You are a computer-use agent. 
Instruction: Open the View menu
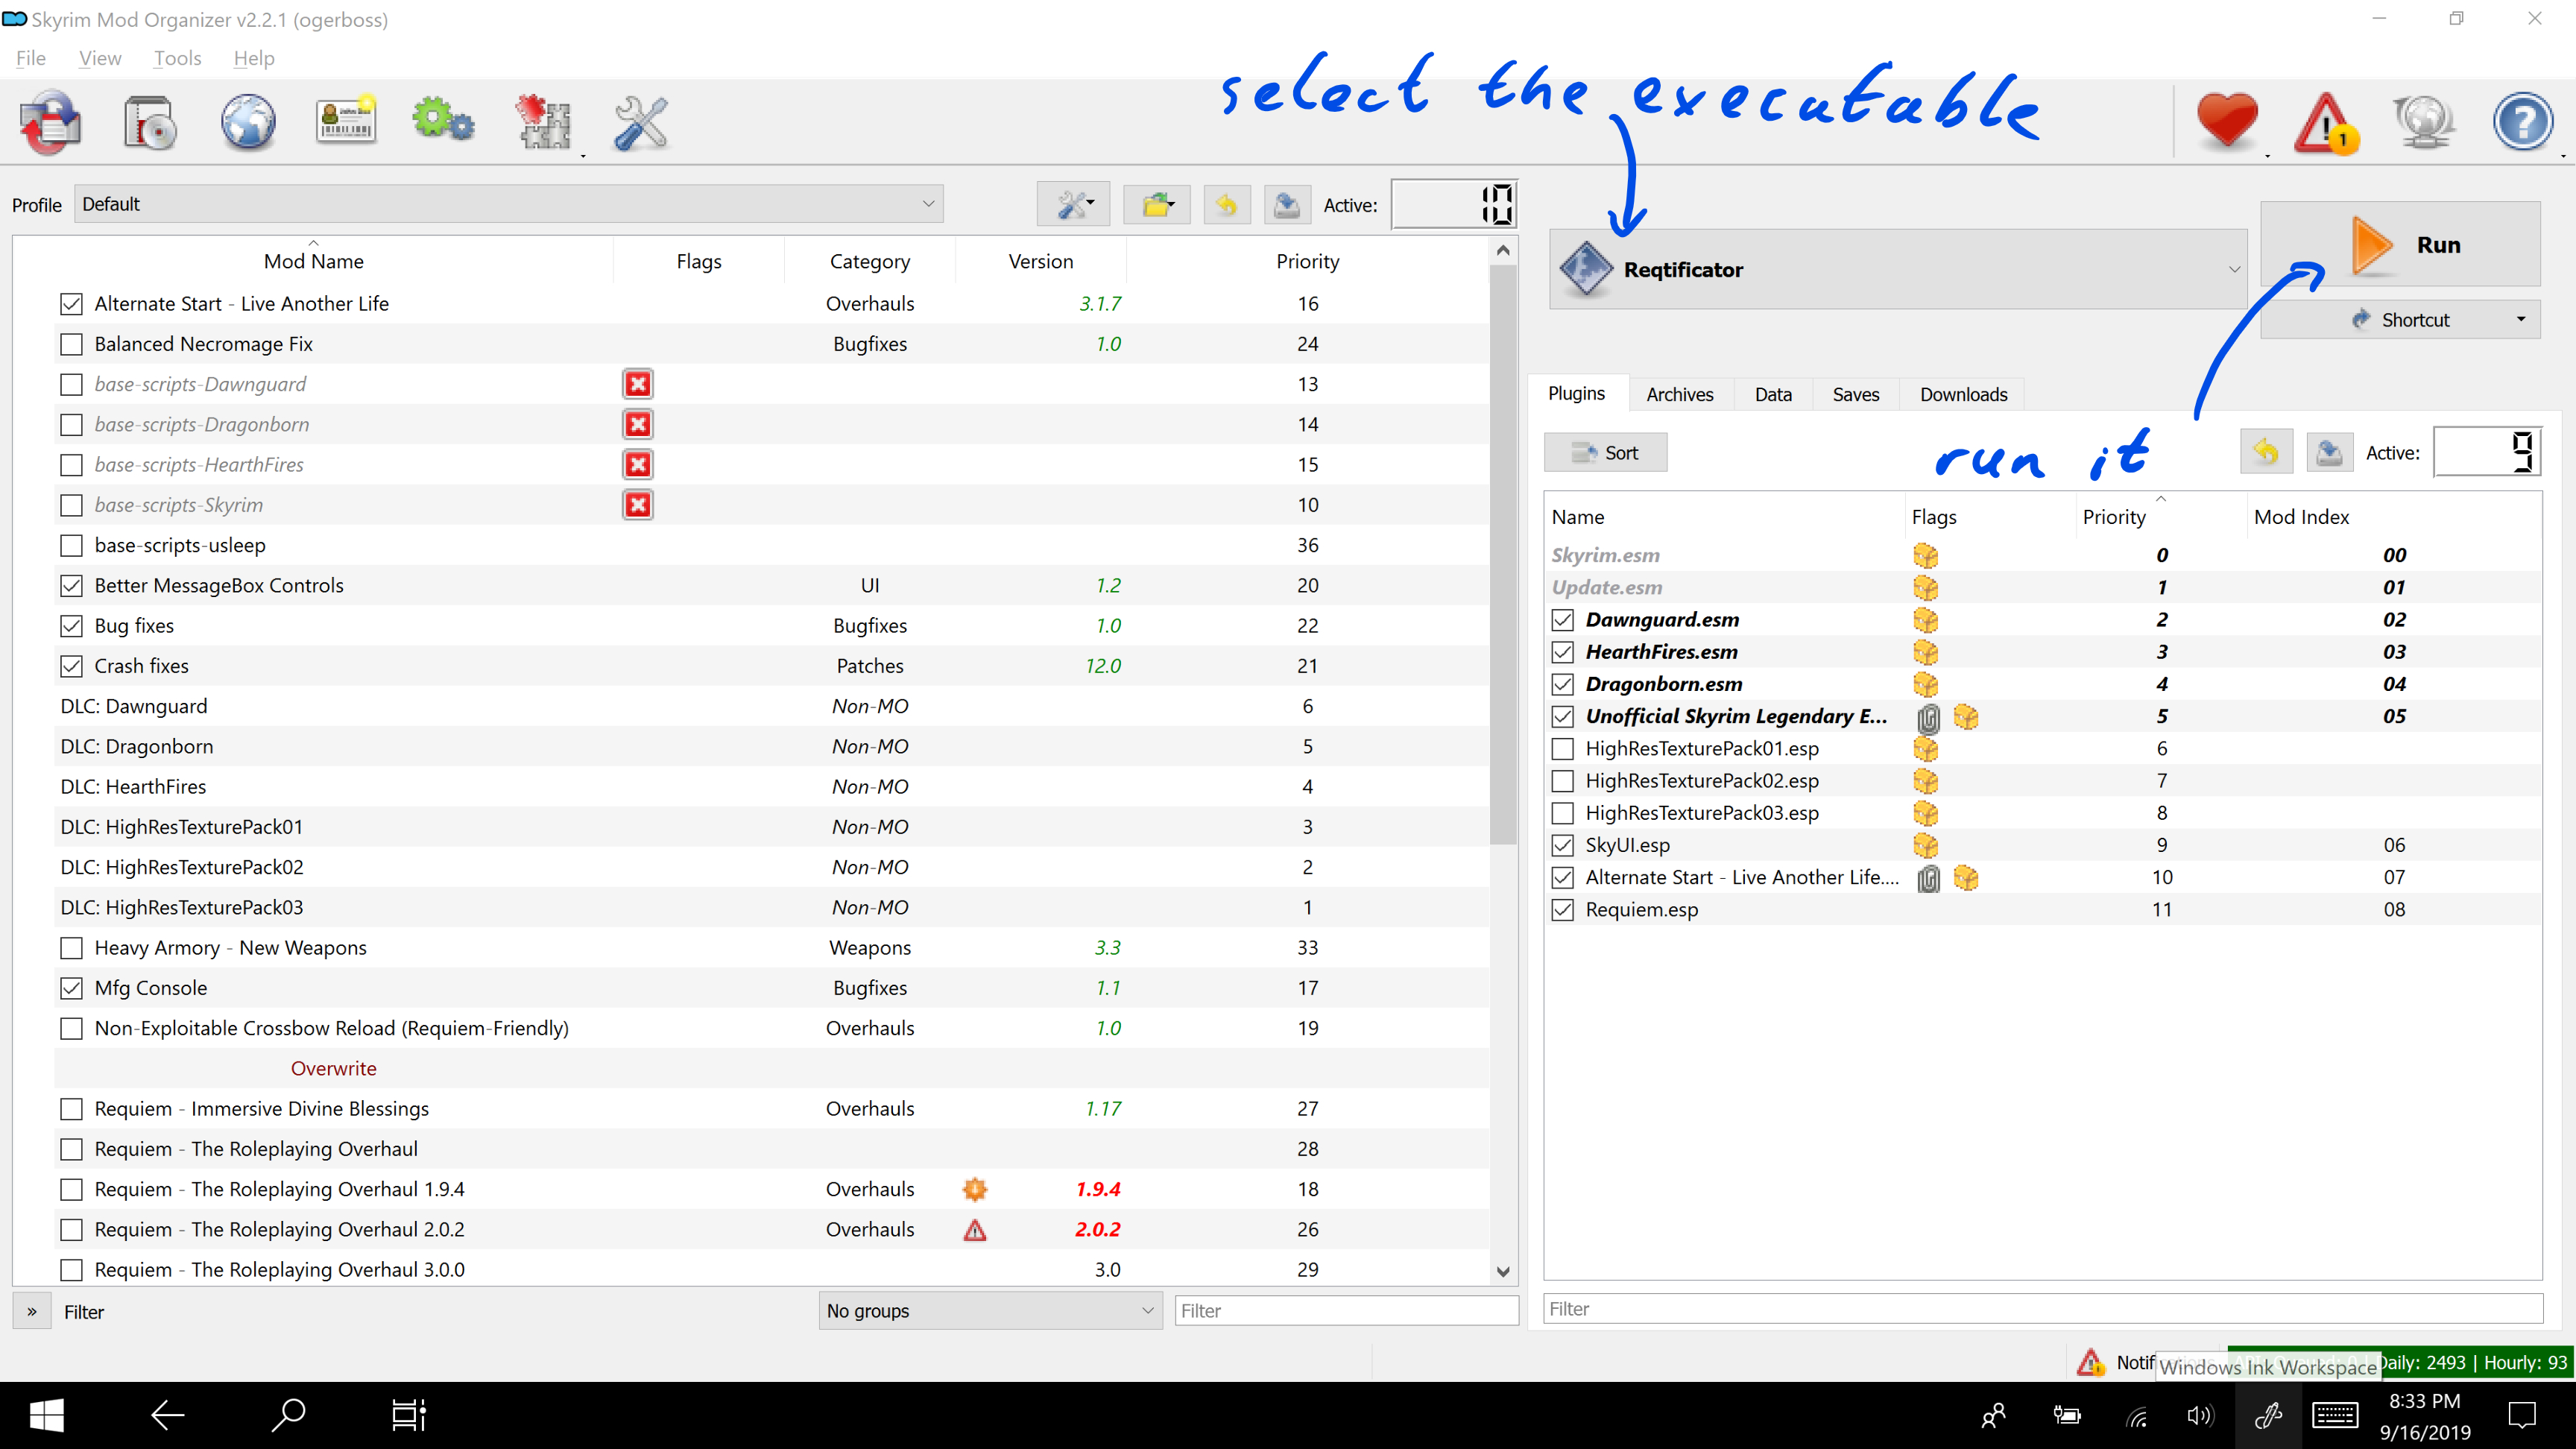[x=100, y=58]
